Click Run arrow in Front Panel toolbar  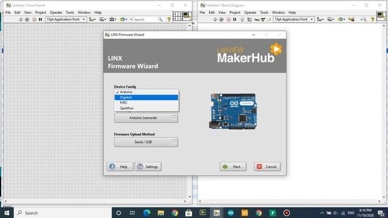tap(21, 19)
